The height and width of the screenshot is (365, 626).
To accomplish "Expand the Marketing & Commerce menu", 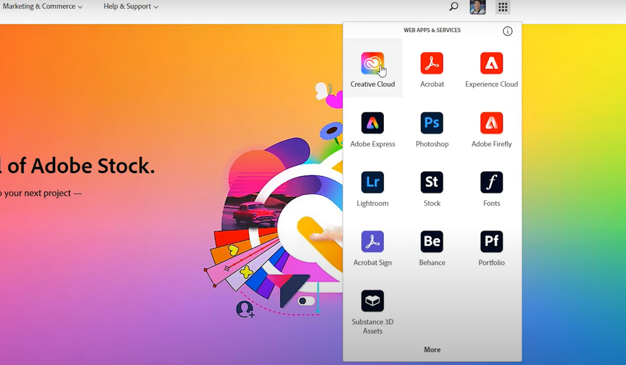I will click(x=43, y=6).
